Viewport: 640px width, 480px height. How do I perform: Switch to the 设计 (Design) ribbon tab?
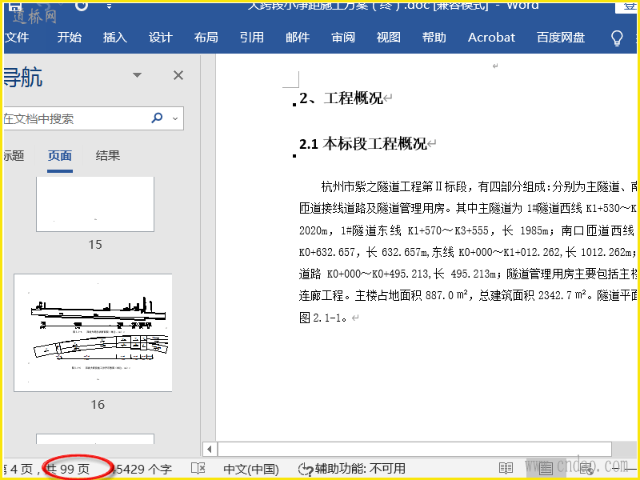coord(161,37)
